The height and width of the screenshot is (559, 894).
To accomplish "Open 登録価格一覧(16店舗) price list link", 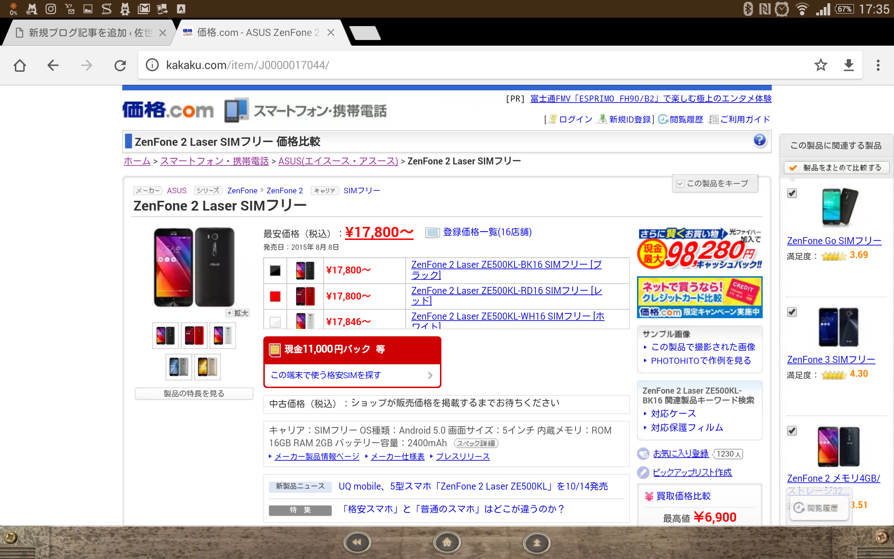I will [x=487, y=232].
